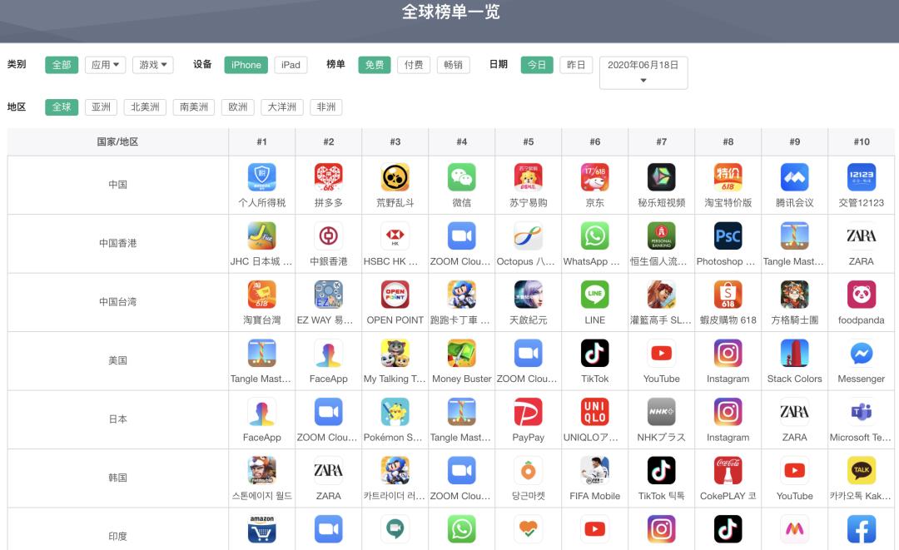Click the #1 rank column header
This screenshot has width=899, height=550.
tap(262, 141)
